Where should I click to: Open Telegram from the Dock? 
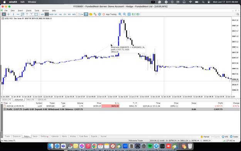(156, 146)
